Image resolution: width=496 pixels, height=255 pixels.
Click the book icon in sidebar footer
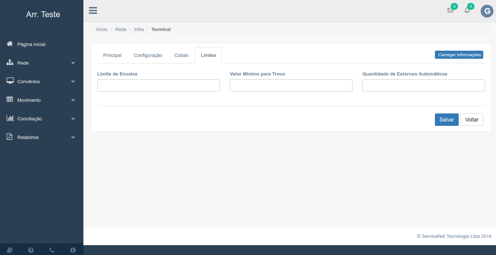tap(10, 250)
